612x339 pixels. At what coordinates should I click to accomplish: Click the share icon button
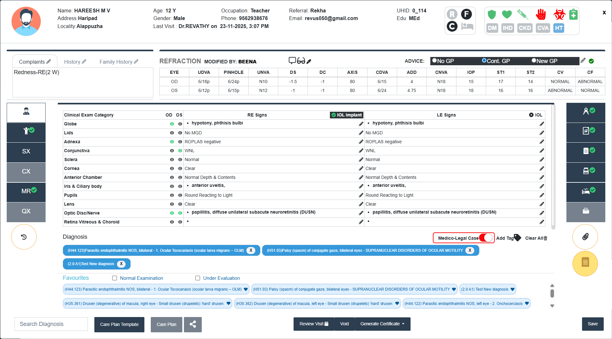click(x=193, y=324)
